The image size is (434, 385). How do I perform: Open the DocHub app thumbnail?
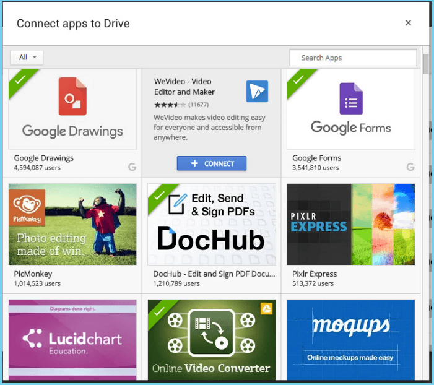tap(212, 224)
